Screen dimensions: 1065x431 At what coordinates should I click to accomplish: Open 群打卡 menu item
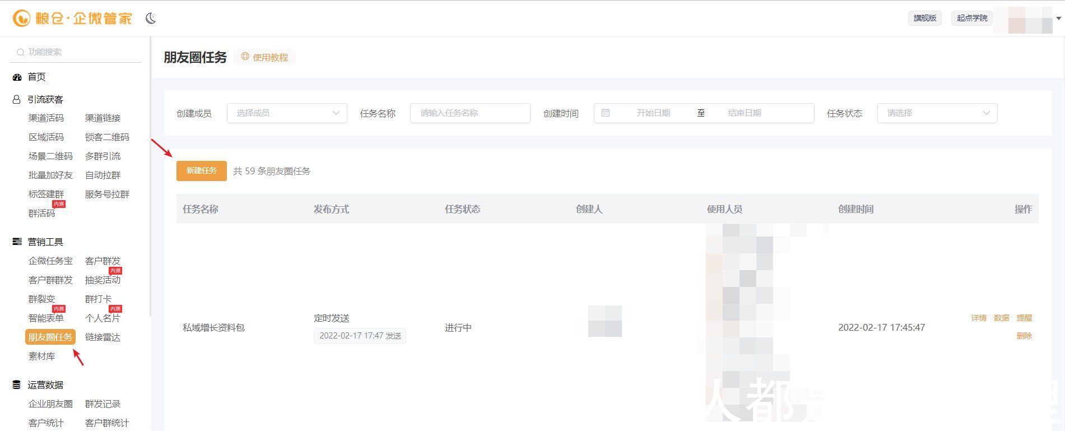[x=98, y=299]
